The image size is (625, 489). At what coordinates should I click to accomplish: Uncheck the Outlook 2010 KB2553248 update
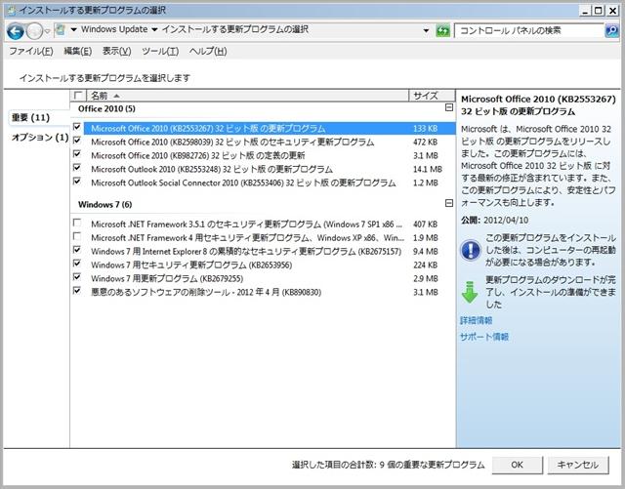point(77,167)
